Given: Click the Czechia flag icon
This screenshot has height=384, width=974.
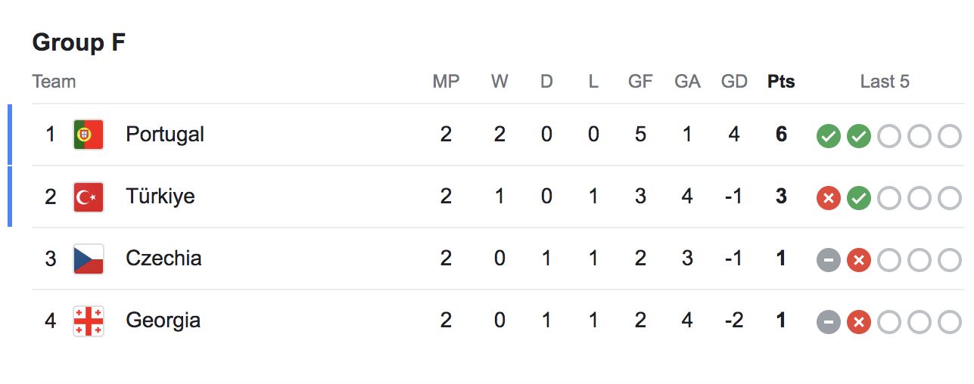Looking at the screenshot, I should coord(89,259).
